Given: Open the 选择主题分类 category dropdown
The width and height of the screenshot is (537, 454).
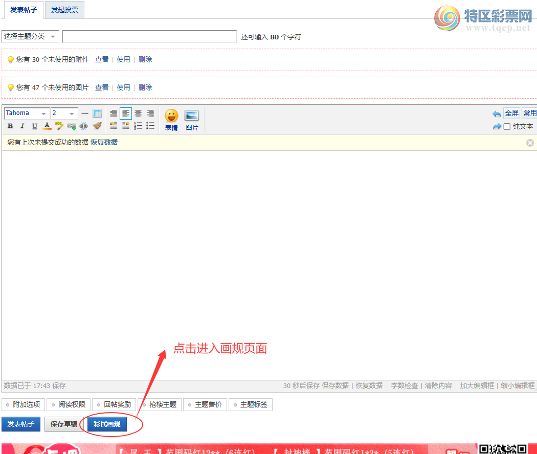Looking at the screenshot, I should tap(29, 36).
